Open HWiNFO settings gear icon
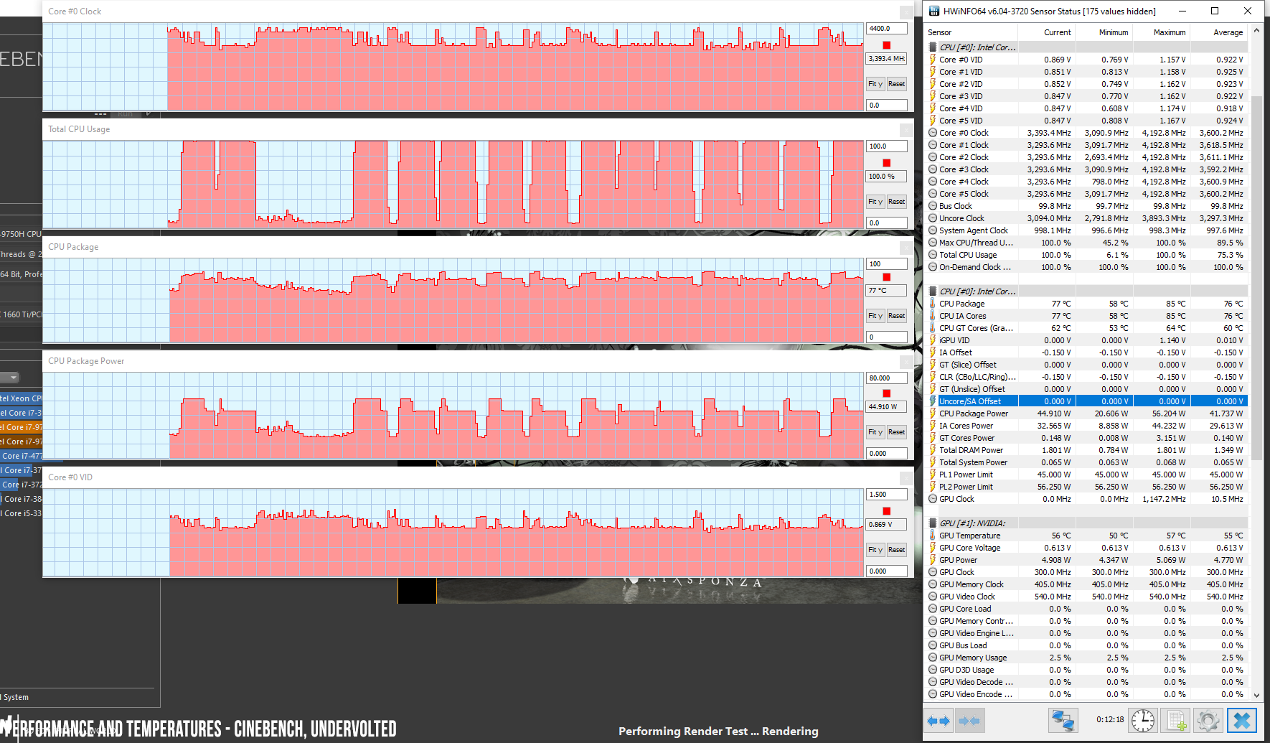1270x743 pixels. coord(1208,720)
